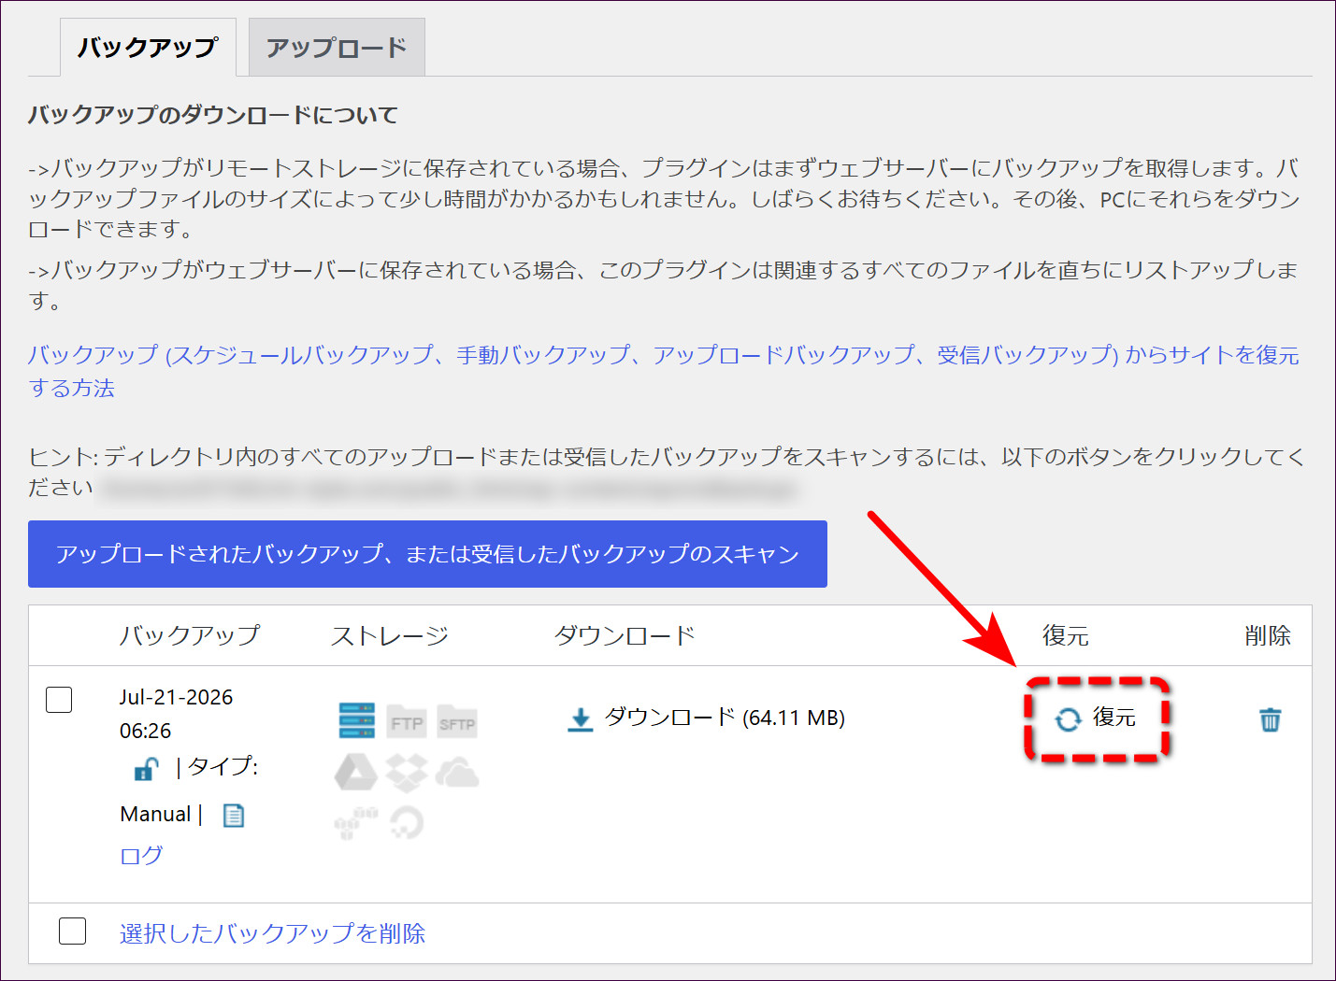Screen dimensions: 1336x981
Task: Click the unlock padlock icon for the backup
Action: click(x=146, y=769)
